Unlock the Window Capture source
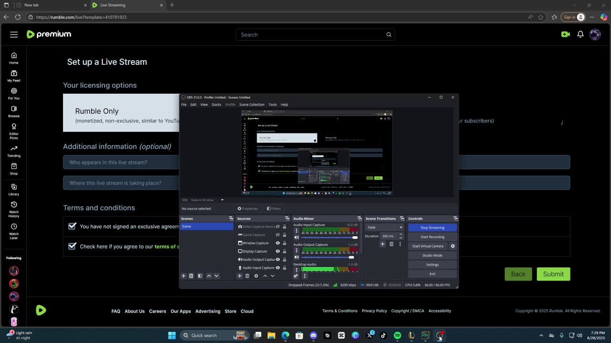Screen dimensions: 611x343 [284, 243]
